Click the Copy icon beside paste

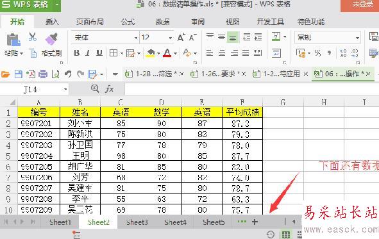[x=33, y=53]
